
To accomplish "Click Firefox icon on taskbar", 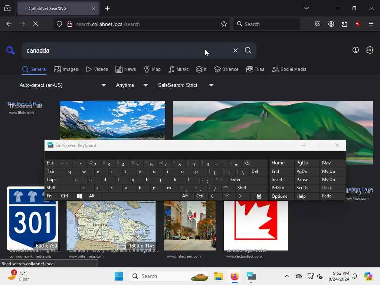I will (x=235, y=276).
